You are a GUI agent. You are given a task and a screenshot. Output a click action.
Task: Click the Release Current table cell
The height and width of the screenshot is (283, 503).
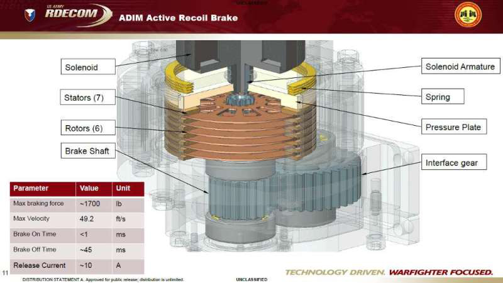point(40,265)
